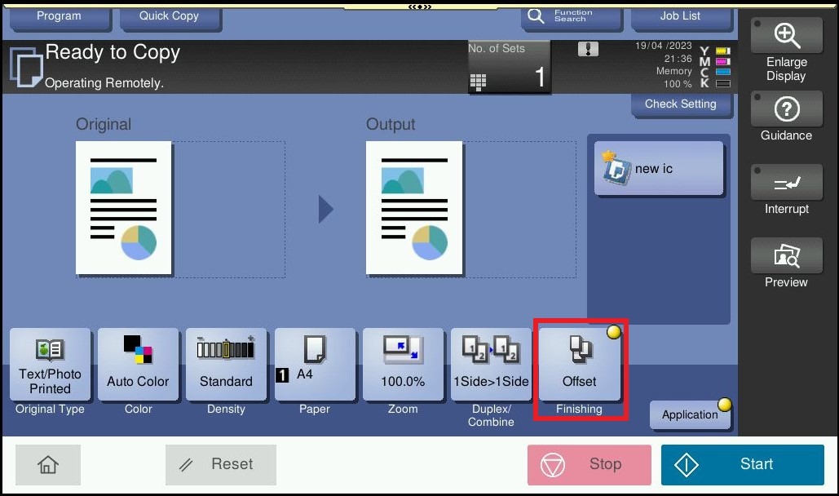Screen dimensions: 839x496
Task: Open the Auto Color setting
Action: 138,364
